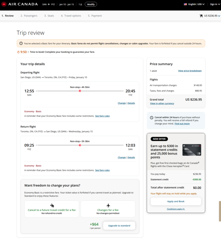Click the Taxes, fees and charges $88.95 amount

tap(199, 91)
